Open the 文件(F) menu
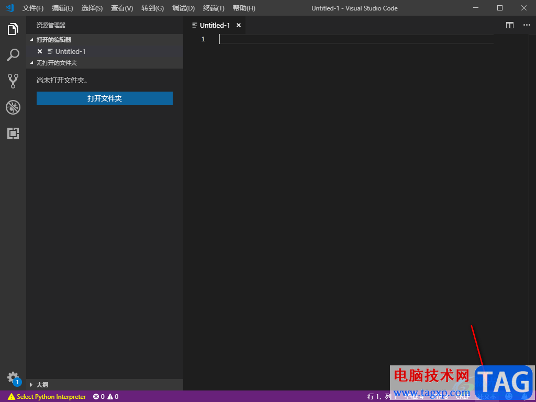The width and height of the screenshot is (536, 402). pyautogui.click(x=33, y=8)
